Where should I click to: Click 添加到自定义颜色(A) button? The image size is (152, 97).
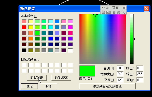107,86
